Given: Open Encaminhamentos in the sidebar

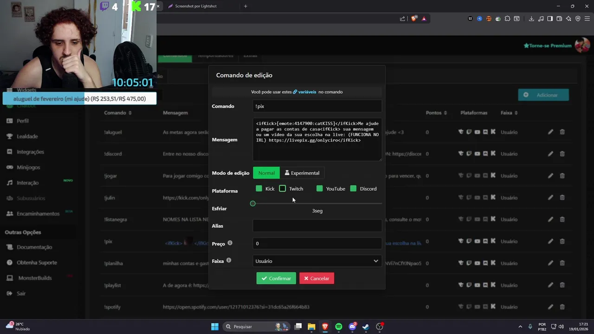Looking at the screenshot, I should tap(38, 213).
